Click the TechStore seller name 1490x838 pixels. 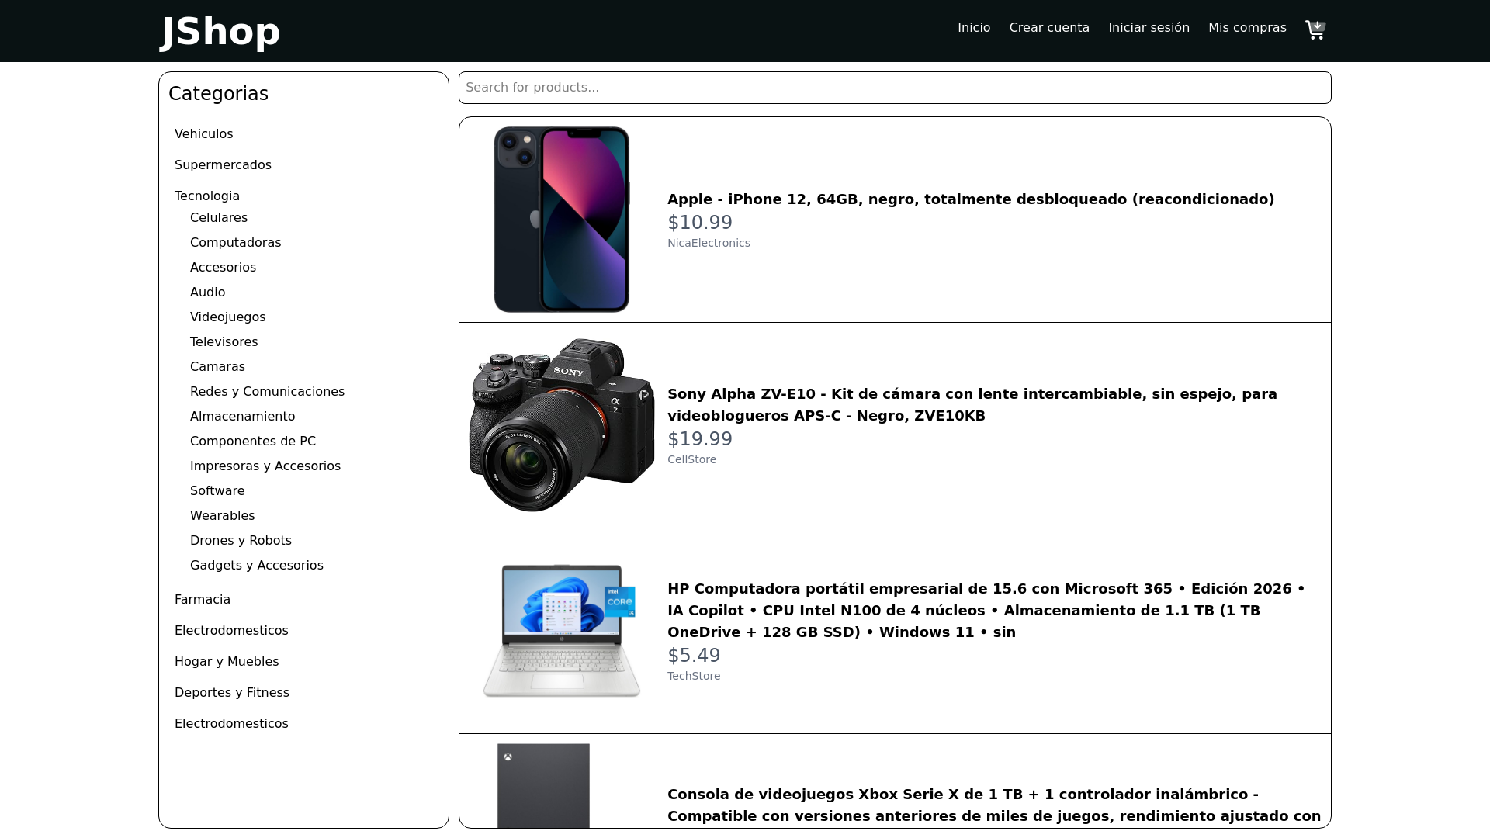click(694, 676)
